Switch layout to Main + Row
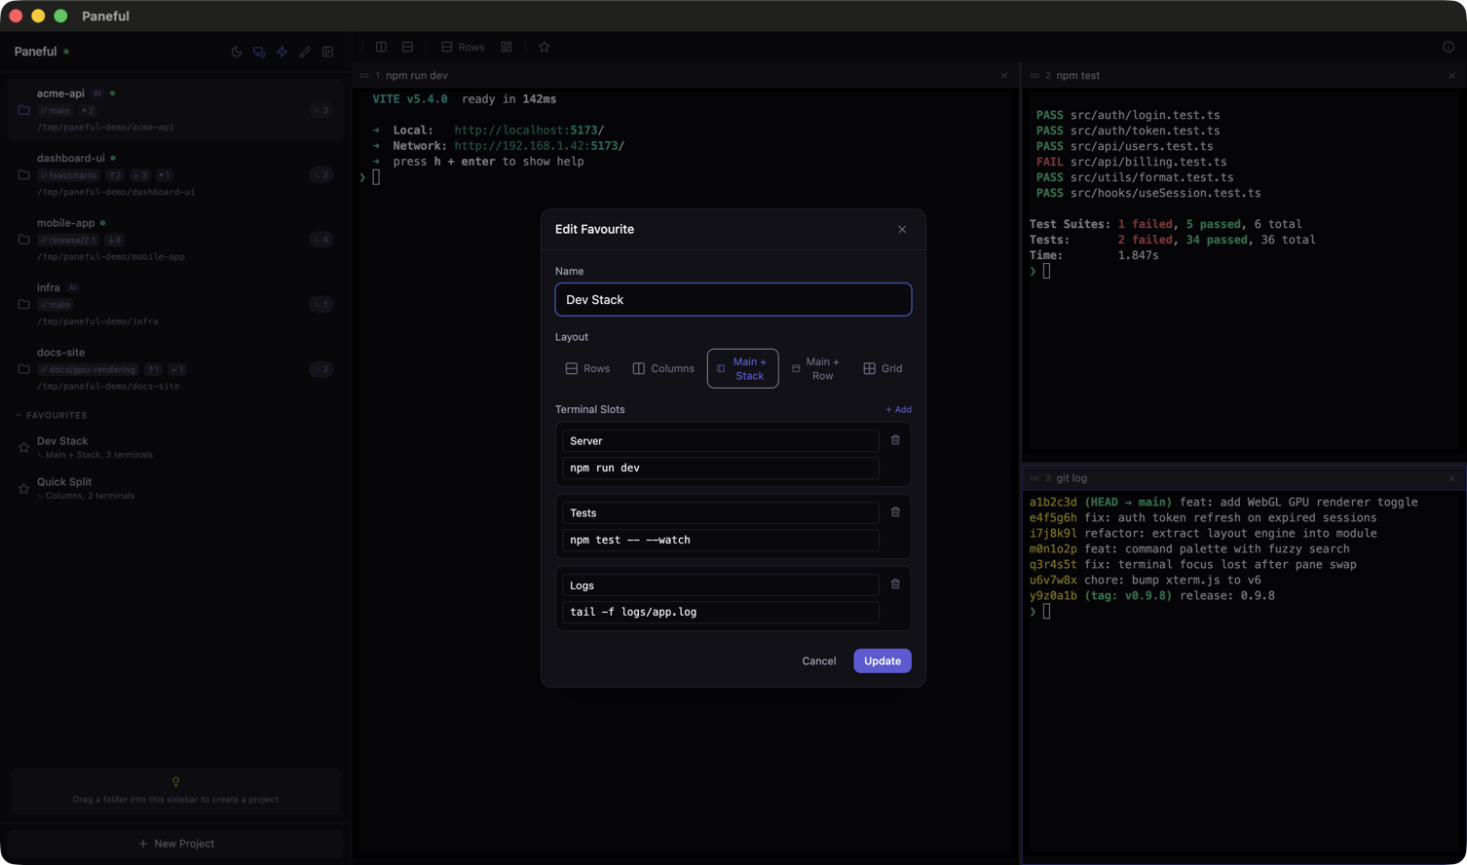Image resolution: width=1467 pixels, height=865 pixels. (816, 368)
